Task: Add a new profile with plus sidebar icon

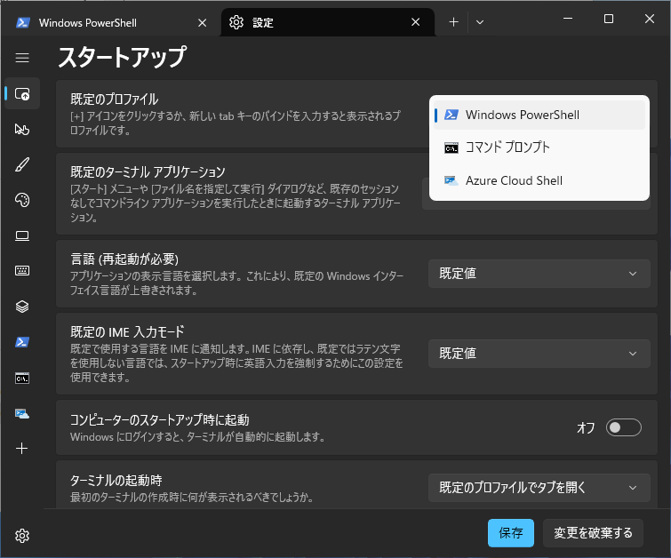Action: (x=22, y=449)
